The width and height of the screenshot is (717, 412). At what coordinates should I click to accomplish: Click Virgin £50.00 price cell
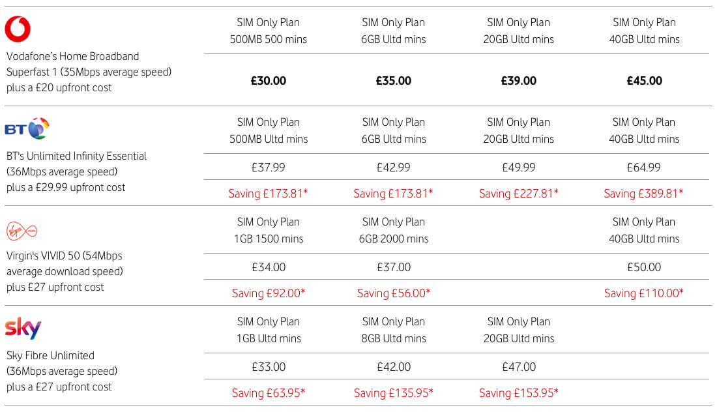(x=644, y=267)
